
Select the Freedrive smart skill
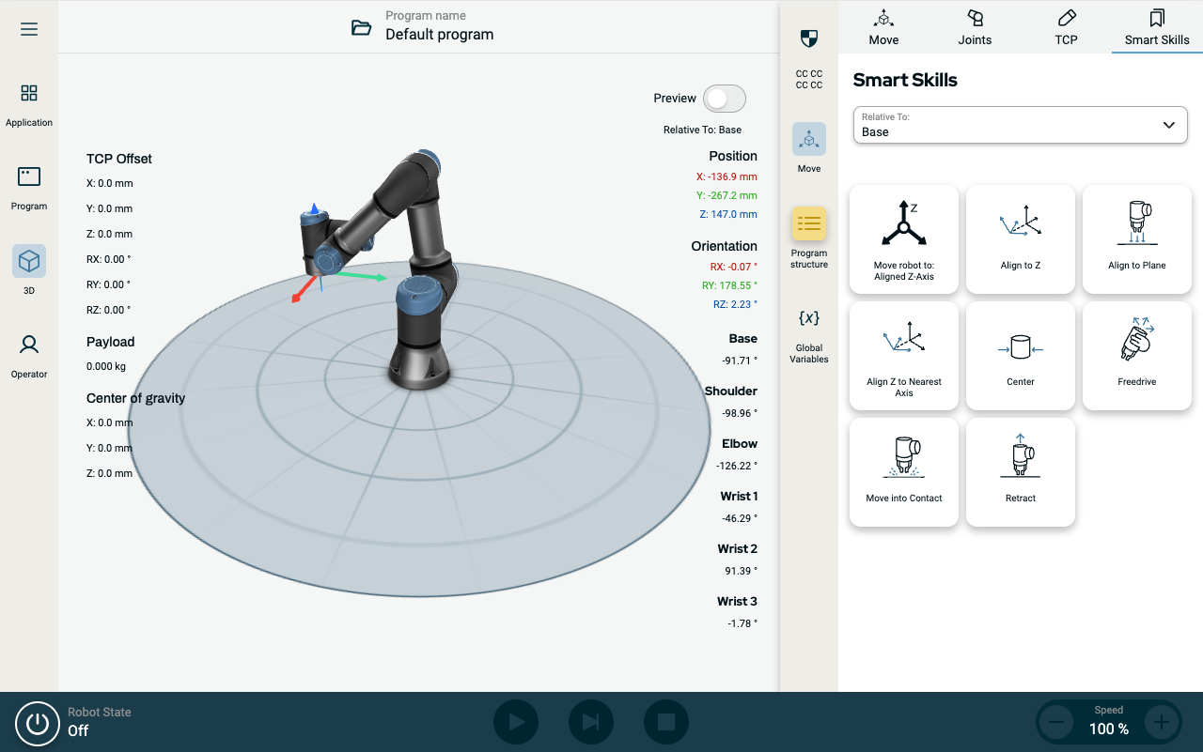coord(1136,355)
